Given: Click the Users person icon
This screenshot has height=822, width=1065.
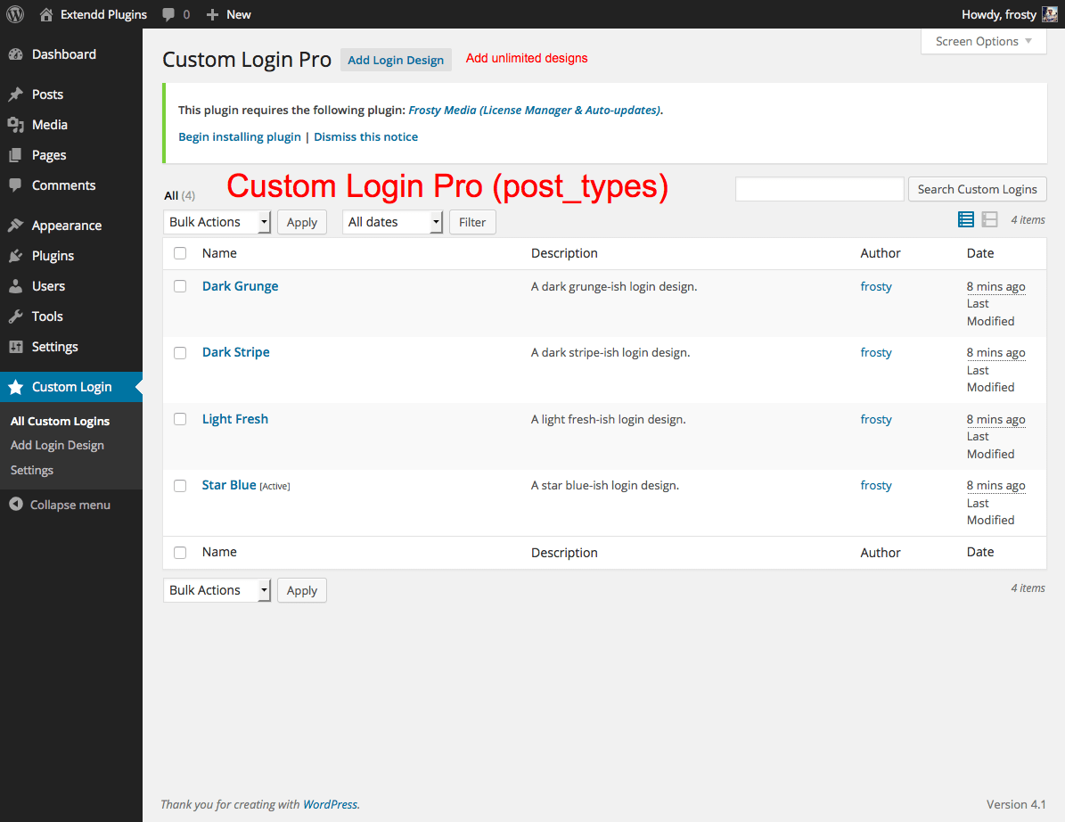Looking at the screenshot, I should coord(16,286).
